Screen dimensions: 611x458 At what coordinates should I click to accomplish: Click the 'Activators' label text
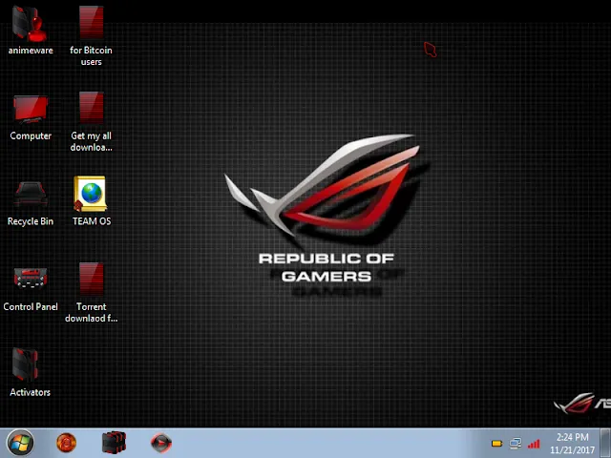pos(30,392)
